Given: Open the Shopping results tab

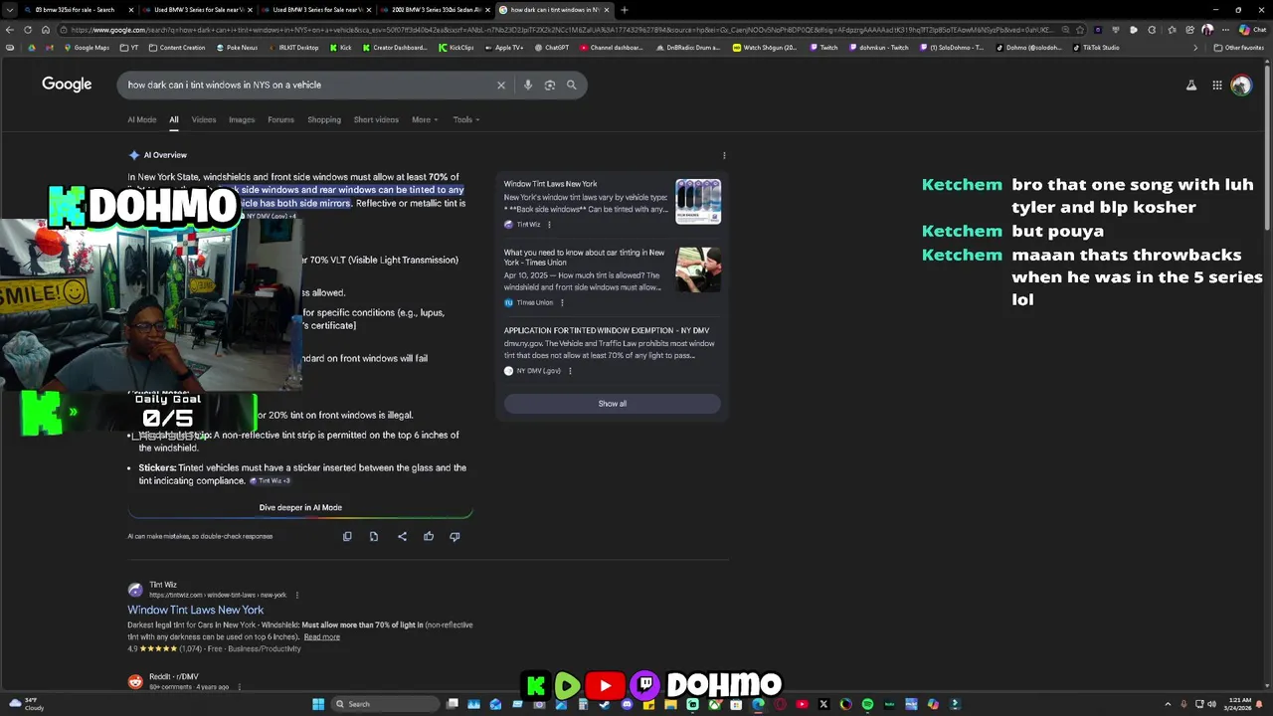Looking at the screenshot, I should click(x=324, y=119).
